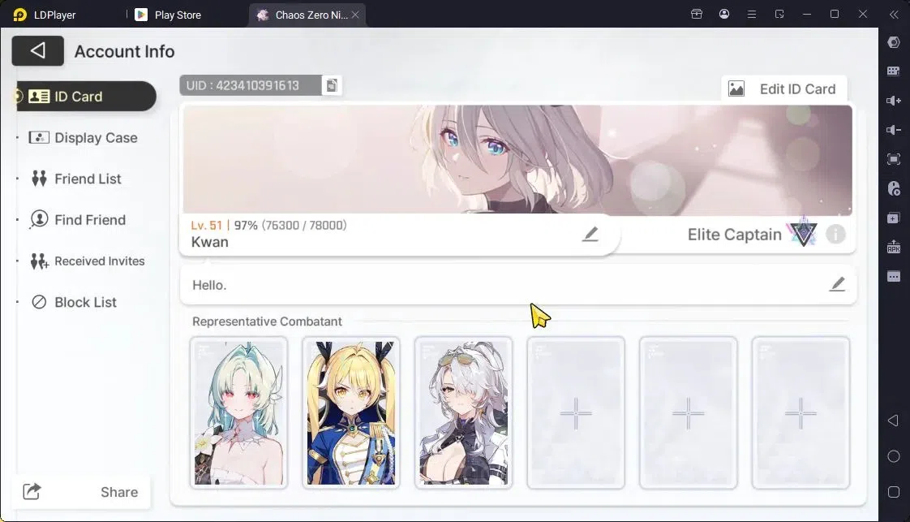Image resolution: width=910 pixels, height=522 pixels.
Task: Open multi-instance sync icon
Action: click(894, 218)
